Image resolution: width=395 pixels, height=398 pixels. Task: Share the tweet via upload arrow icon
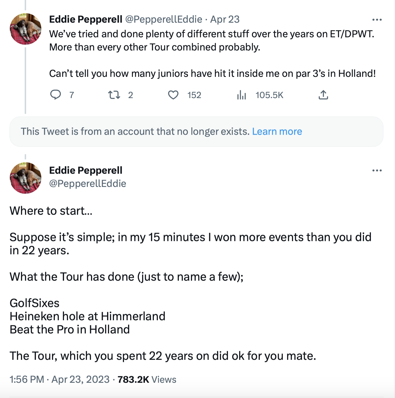tap(323, 95)
